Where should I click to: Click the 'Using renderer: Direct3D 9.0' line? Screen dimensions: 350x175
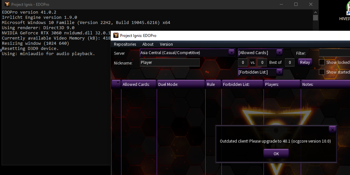coord(38,28)
